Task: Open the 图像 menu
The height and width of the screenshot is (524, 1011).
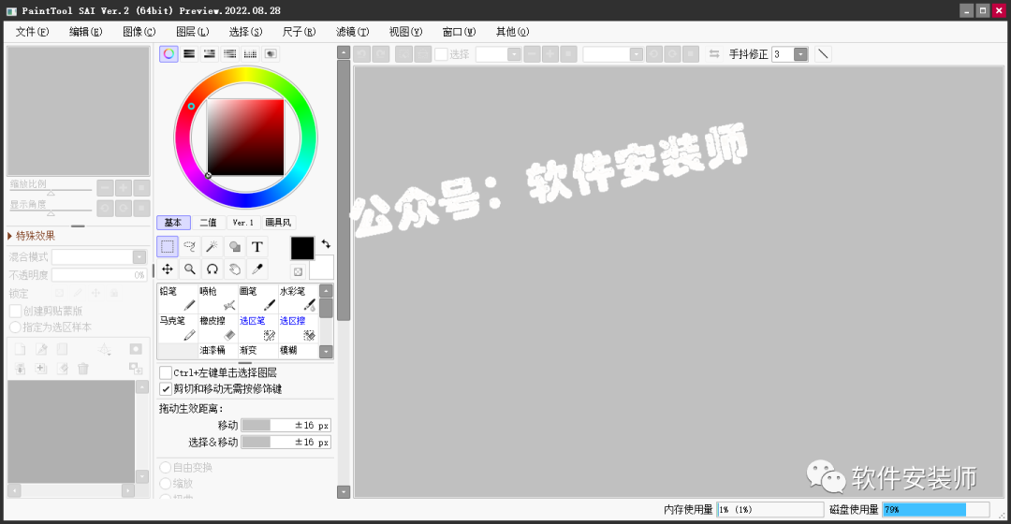Action: pyautogui.click(x=139, y=32)
